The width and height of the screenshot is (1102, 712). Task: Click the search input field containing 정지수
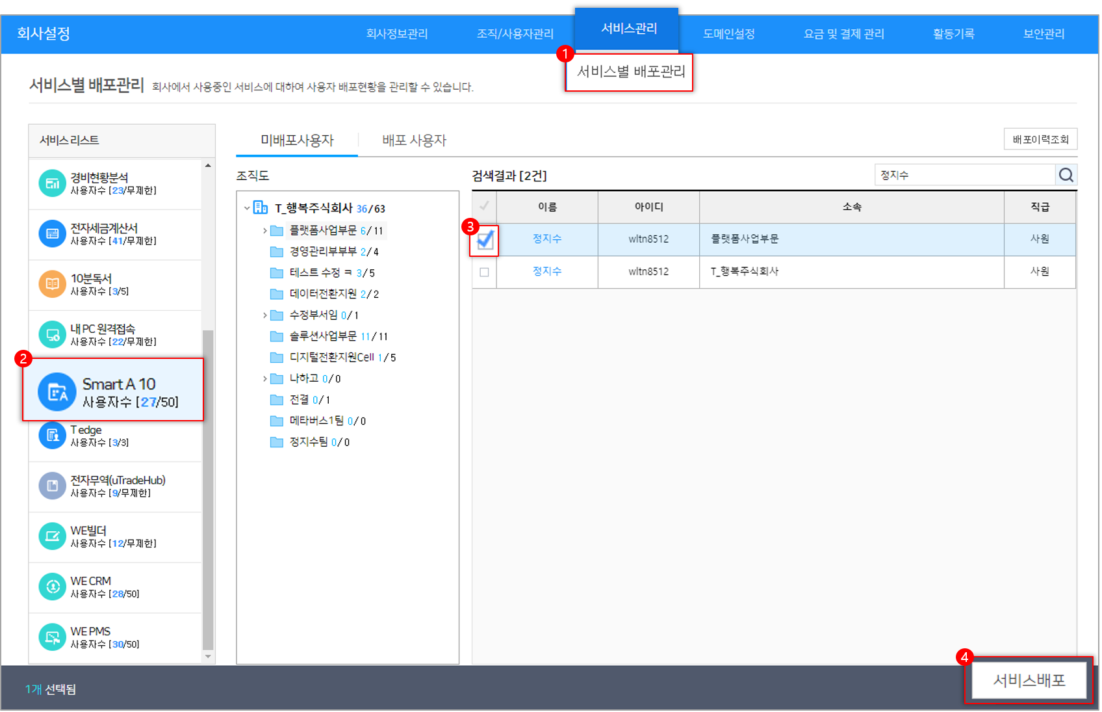click(x=965, y=175)
